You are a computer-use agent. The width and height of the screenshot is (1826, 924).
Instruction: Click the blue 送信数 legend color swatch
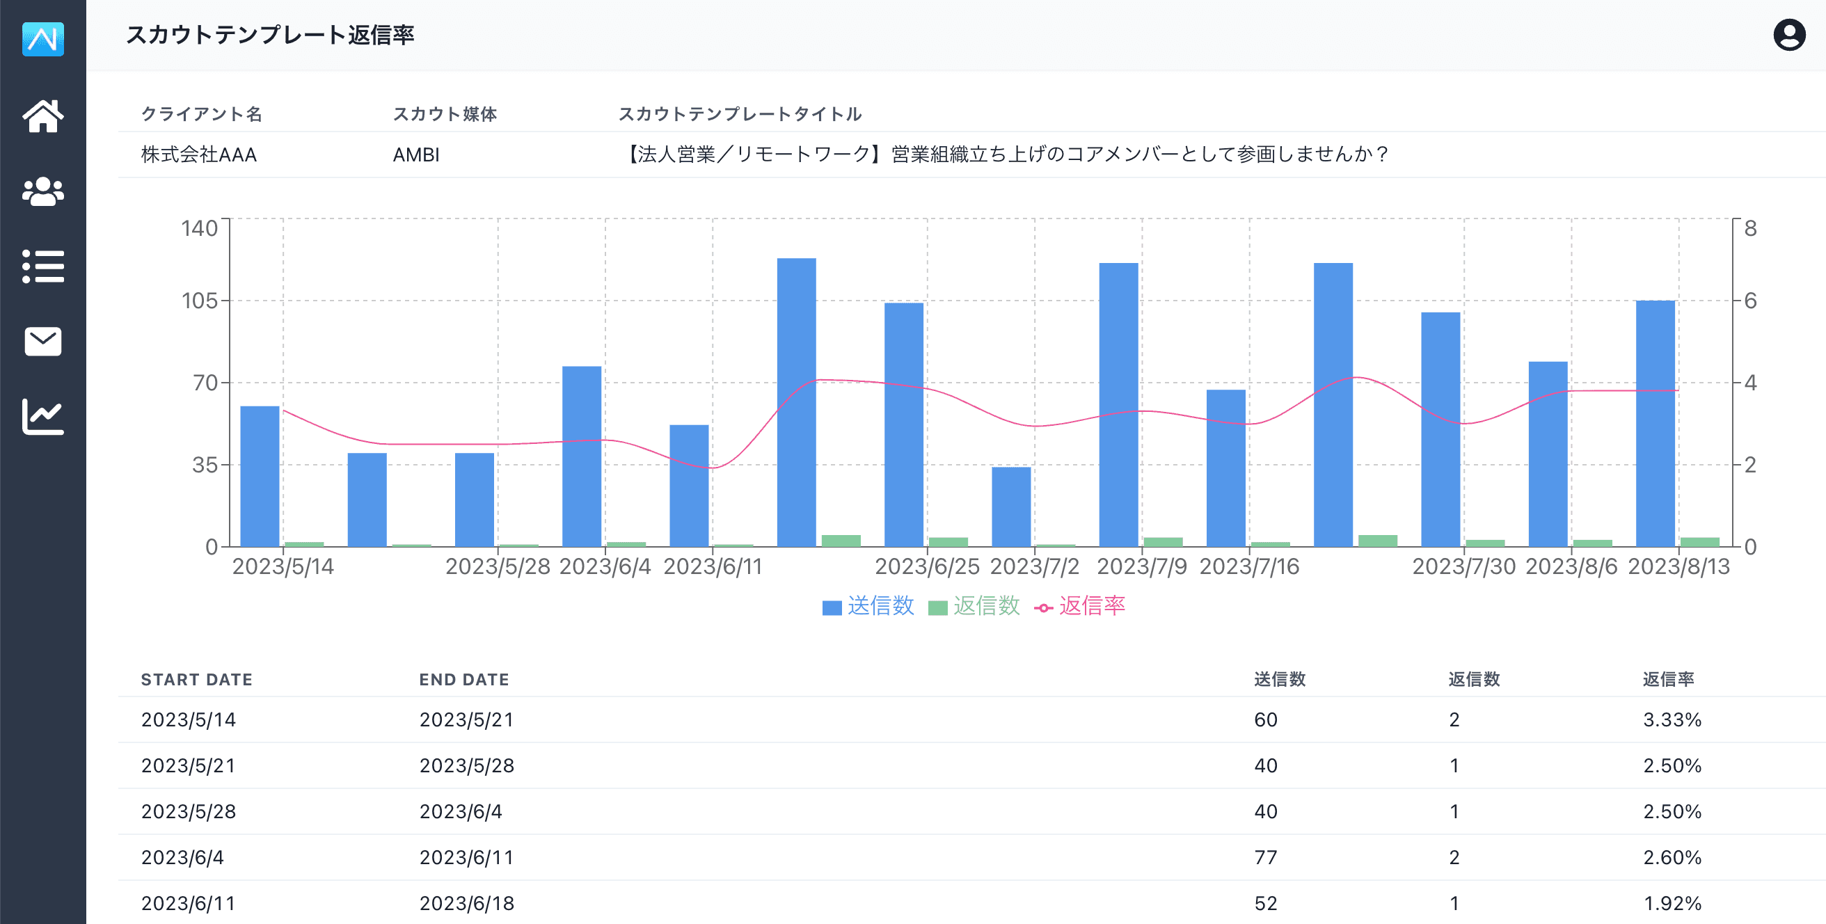pos(832,608)
